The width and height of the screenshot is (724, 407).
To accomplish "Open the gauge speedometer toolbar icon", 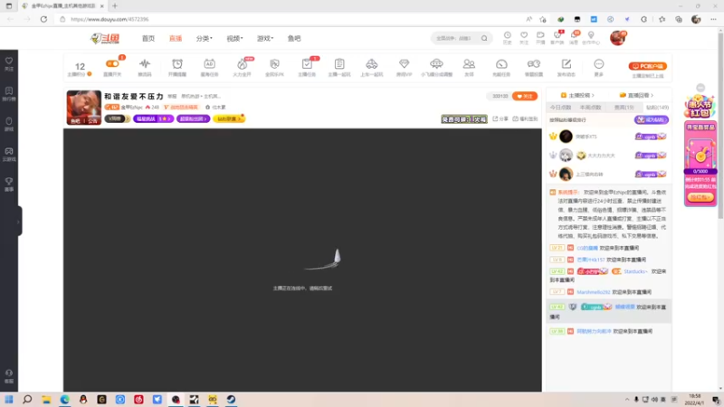I will (x=501, y=63).
